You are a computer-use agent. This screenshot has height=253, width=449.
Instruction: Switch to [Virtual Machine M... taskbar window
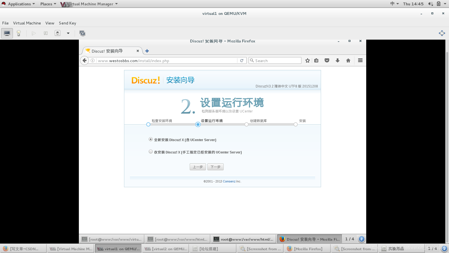point(71,249)
